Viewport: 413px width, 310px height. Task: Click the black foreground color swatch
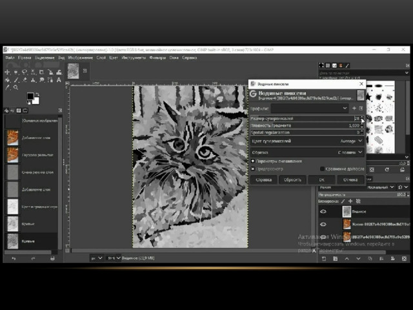tap(30, 96)
